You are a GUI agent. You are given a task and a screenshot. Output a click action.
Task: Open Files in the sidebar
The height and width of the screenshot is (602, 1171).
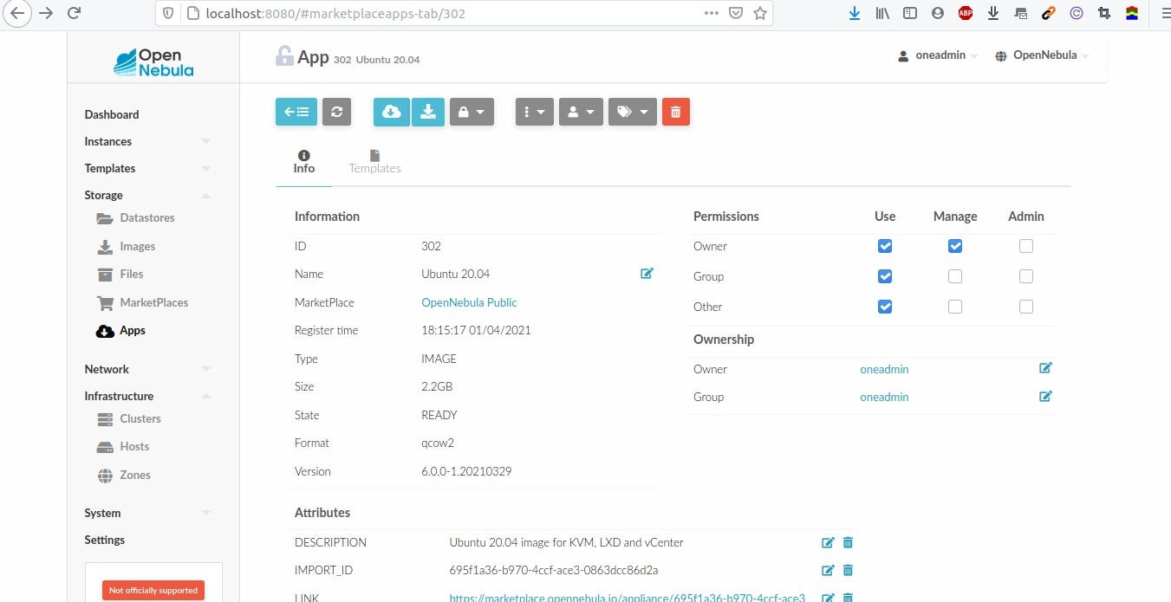pos(120,274)
